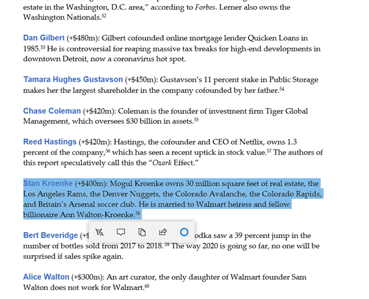Jump to footnote 53 reference after 1985
This screenshot has width=369, height=299.
[44, 47]
